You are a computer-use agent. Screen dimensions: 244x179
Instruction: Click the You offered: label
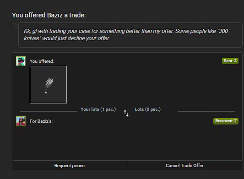(42, 61)
